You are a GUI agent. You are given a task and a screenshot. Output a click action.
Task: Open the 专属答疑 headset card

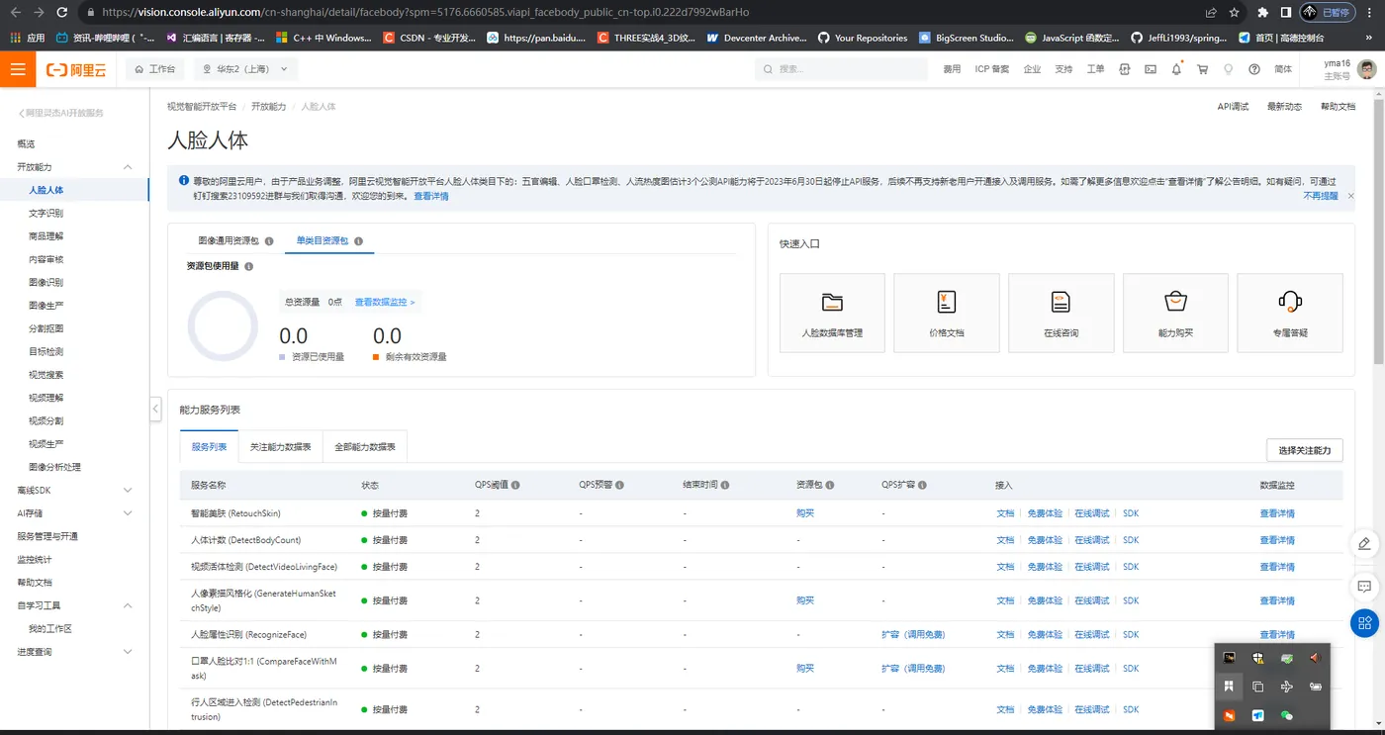(x=1290, y=313)
